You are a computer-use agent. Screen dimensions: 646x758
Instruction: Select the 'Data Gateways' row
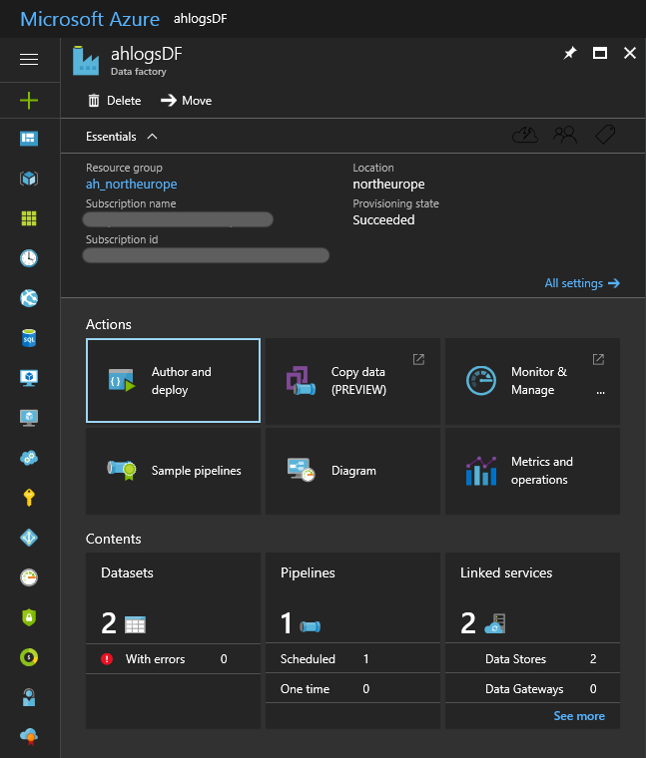pyautogui.click(x=532, y=689)
